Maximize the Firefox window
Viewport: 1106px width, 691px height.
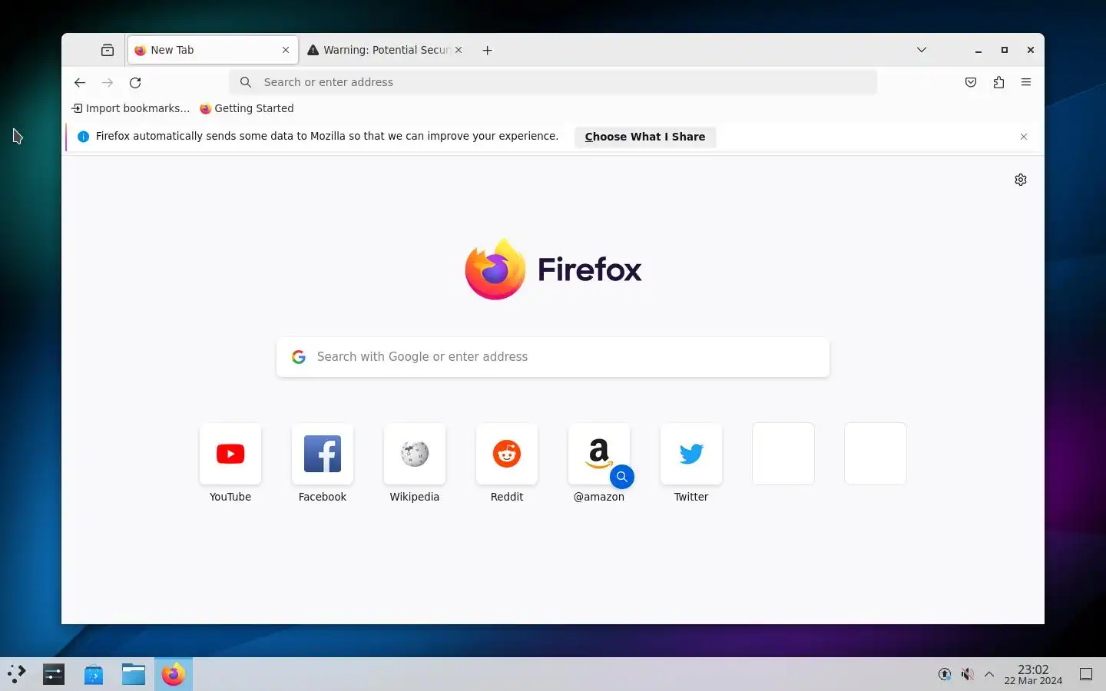pyautogui.click(x=1005, y=50)
